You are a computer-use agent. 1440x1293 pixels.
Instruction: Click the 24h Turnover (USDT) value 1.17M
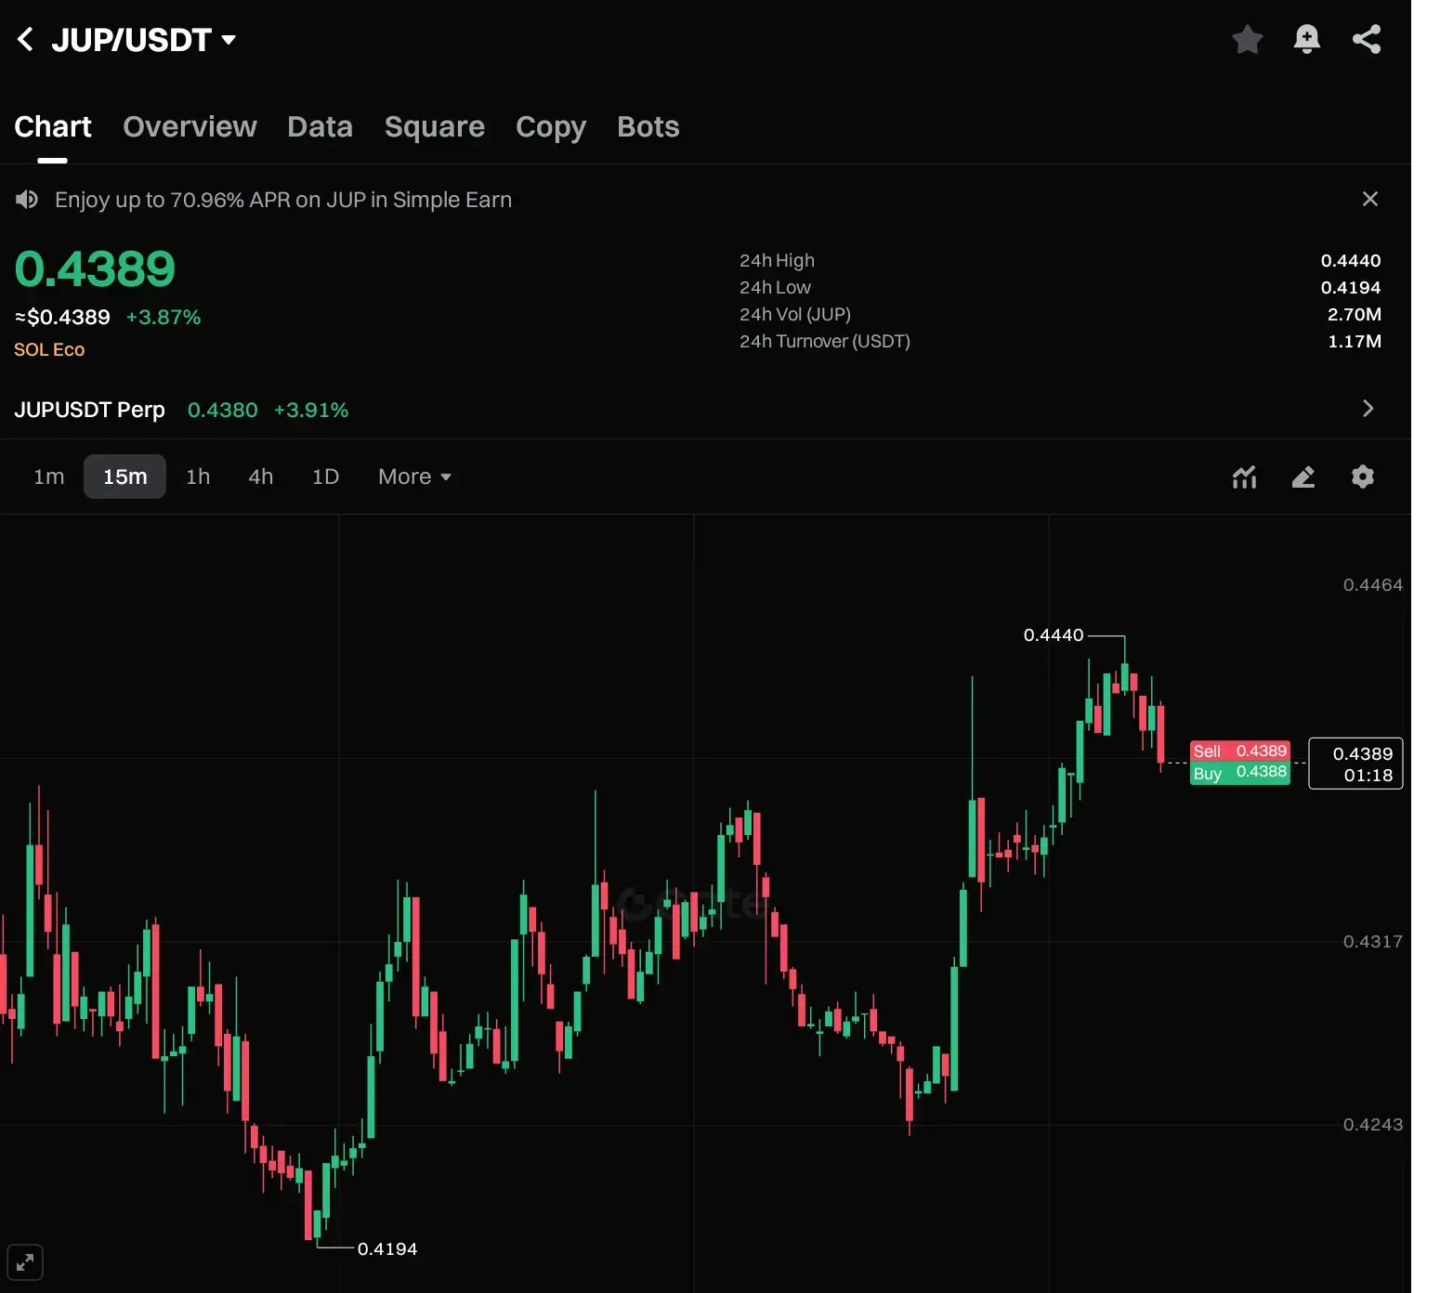coord(1355,342)
